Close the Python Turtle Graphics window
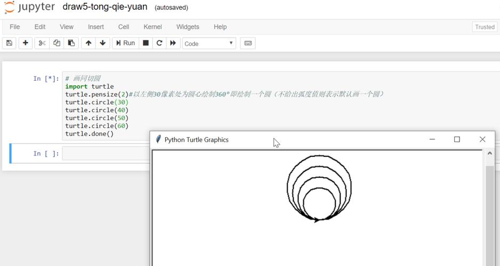Image resolution: width=500 pixels, height=266 pixels. 482,139
